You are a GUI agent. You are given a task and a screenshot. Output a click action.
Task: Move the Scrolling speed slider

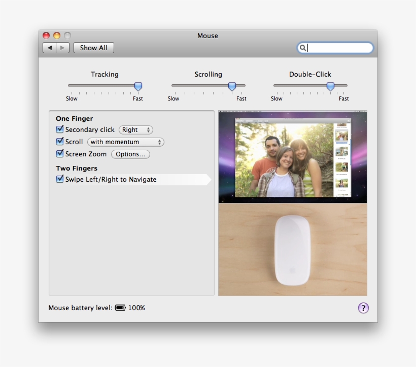(x=232, y=86)
